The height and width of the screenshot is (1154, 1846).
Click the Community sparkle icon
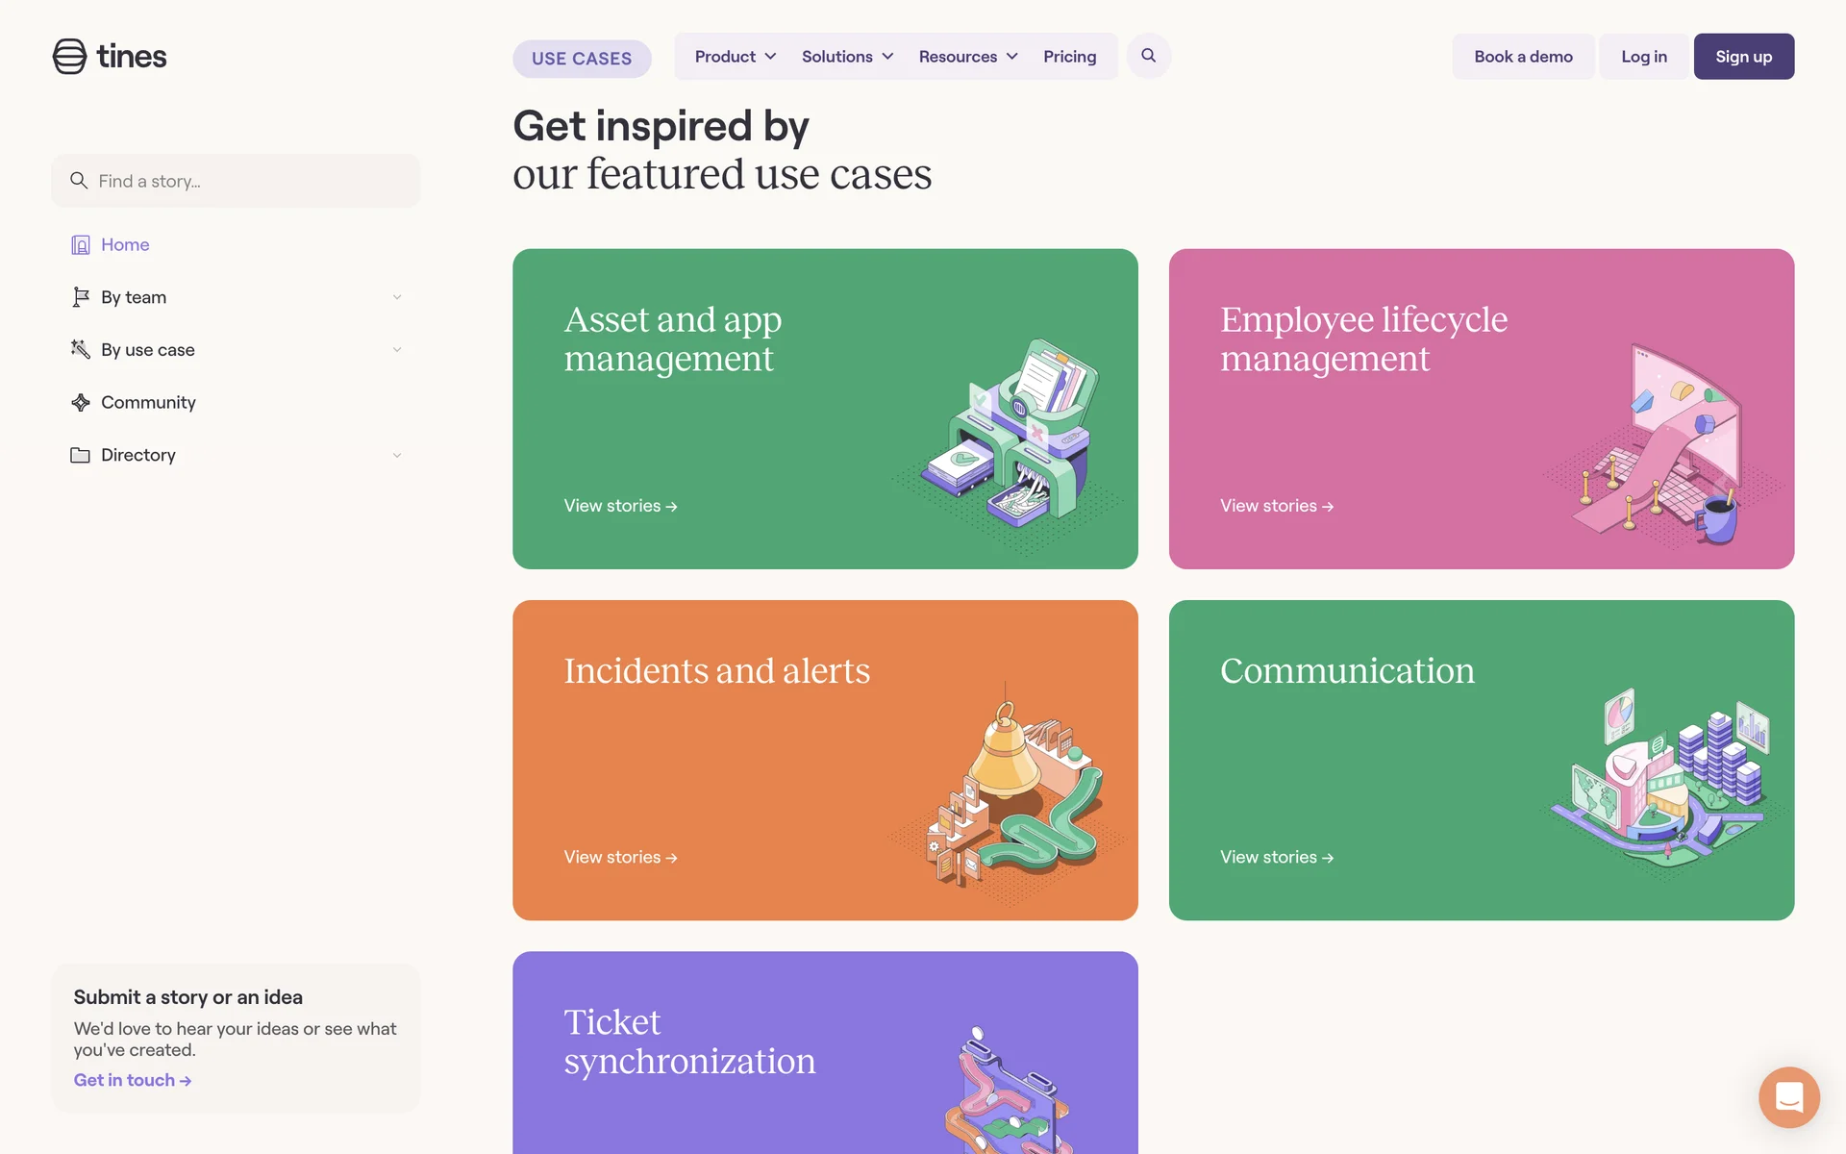[x=81, y=402]
